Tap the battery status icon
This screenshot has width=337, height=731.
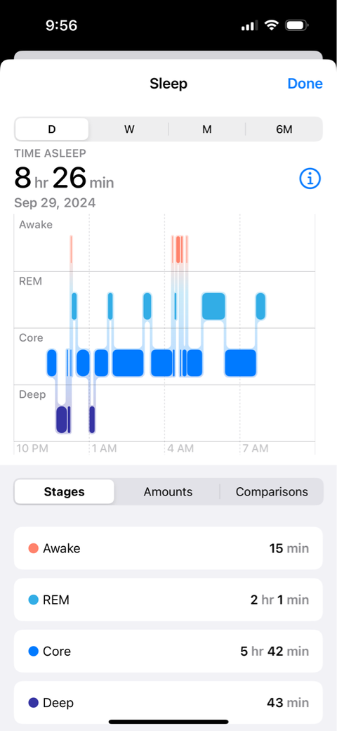(295, 25)
